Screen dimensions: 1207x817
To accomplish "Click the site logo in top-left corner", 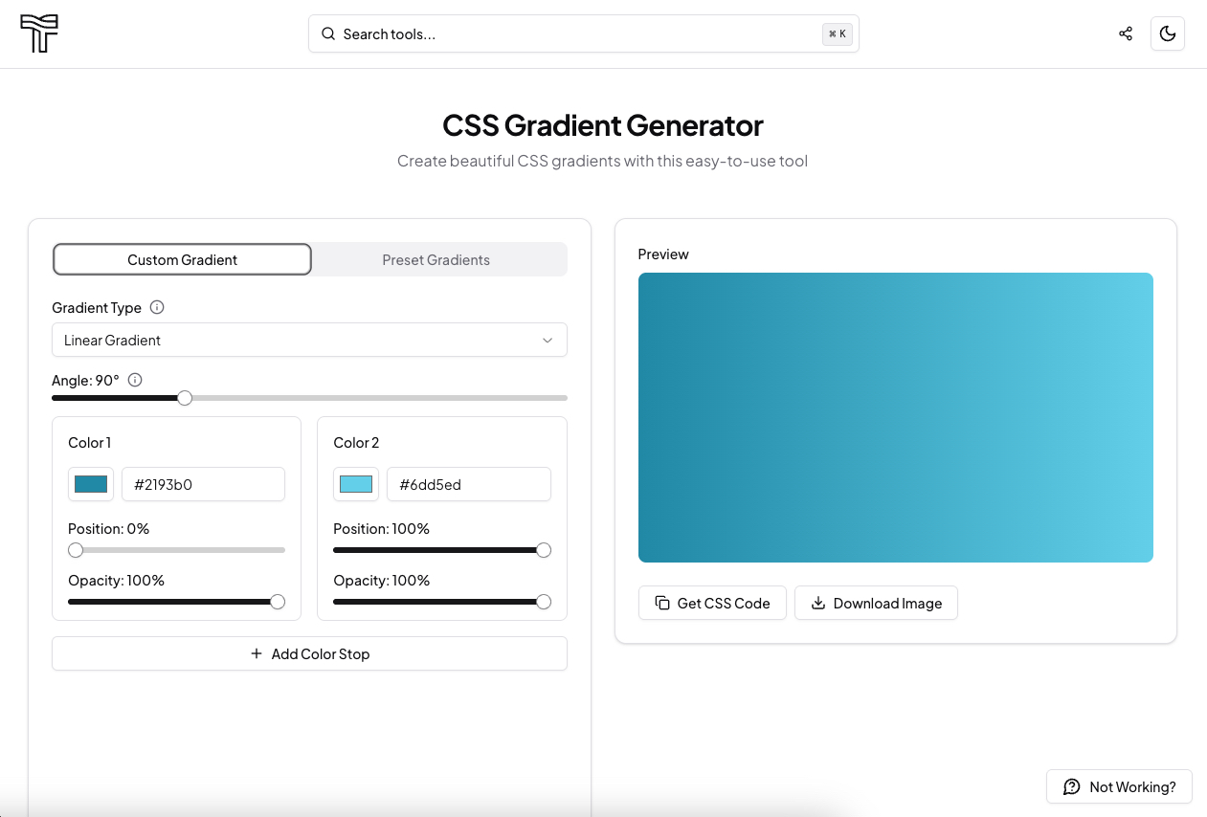I will (38, 33).
